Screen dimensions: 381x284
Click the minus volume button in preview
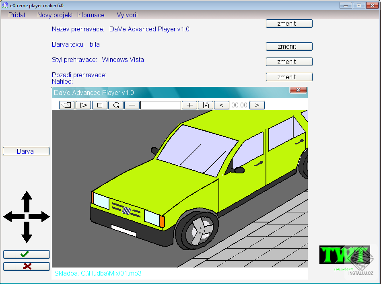(132, 105)
